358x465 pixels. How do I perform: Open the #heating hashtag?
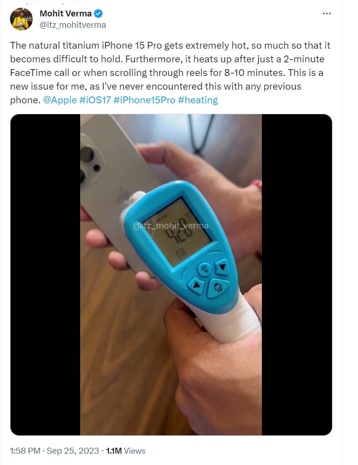pyautogui.click(x=198, y=100)
